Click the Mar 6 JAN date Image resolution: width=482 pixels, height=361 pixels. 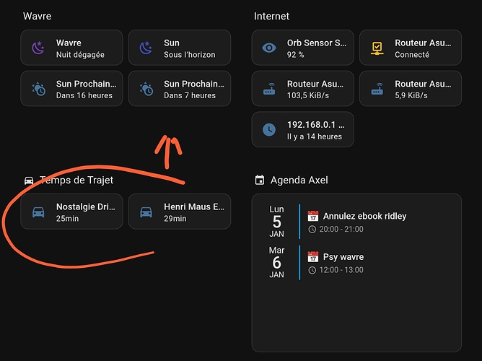(x=276, y=262)
